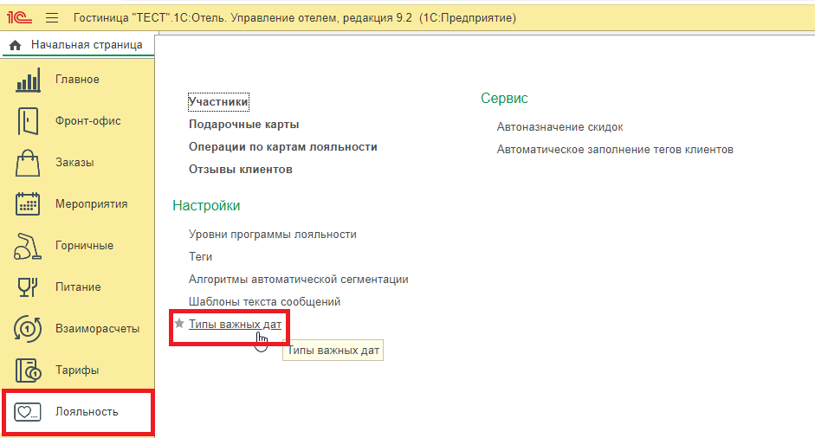Screen dimensions: 815x438
Task: Open the Главное section
Action: click(x=78, y=80)
